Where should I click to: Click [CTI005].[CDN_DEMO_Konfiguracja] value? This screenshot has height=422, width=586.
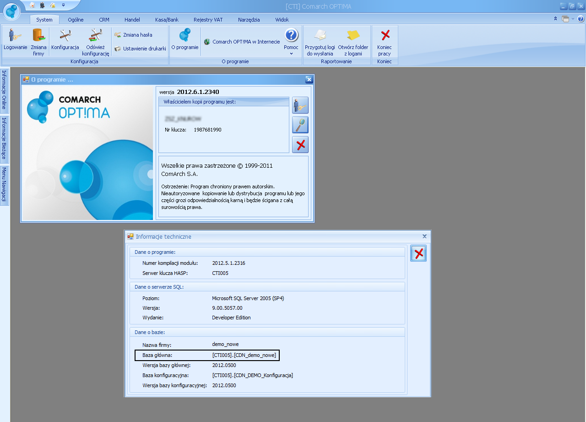point(252,375)
